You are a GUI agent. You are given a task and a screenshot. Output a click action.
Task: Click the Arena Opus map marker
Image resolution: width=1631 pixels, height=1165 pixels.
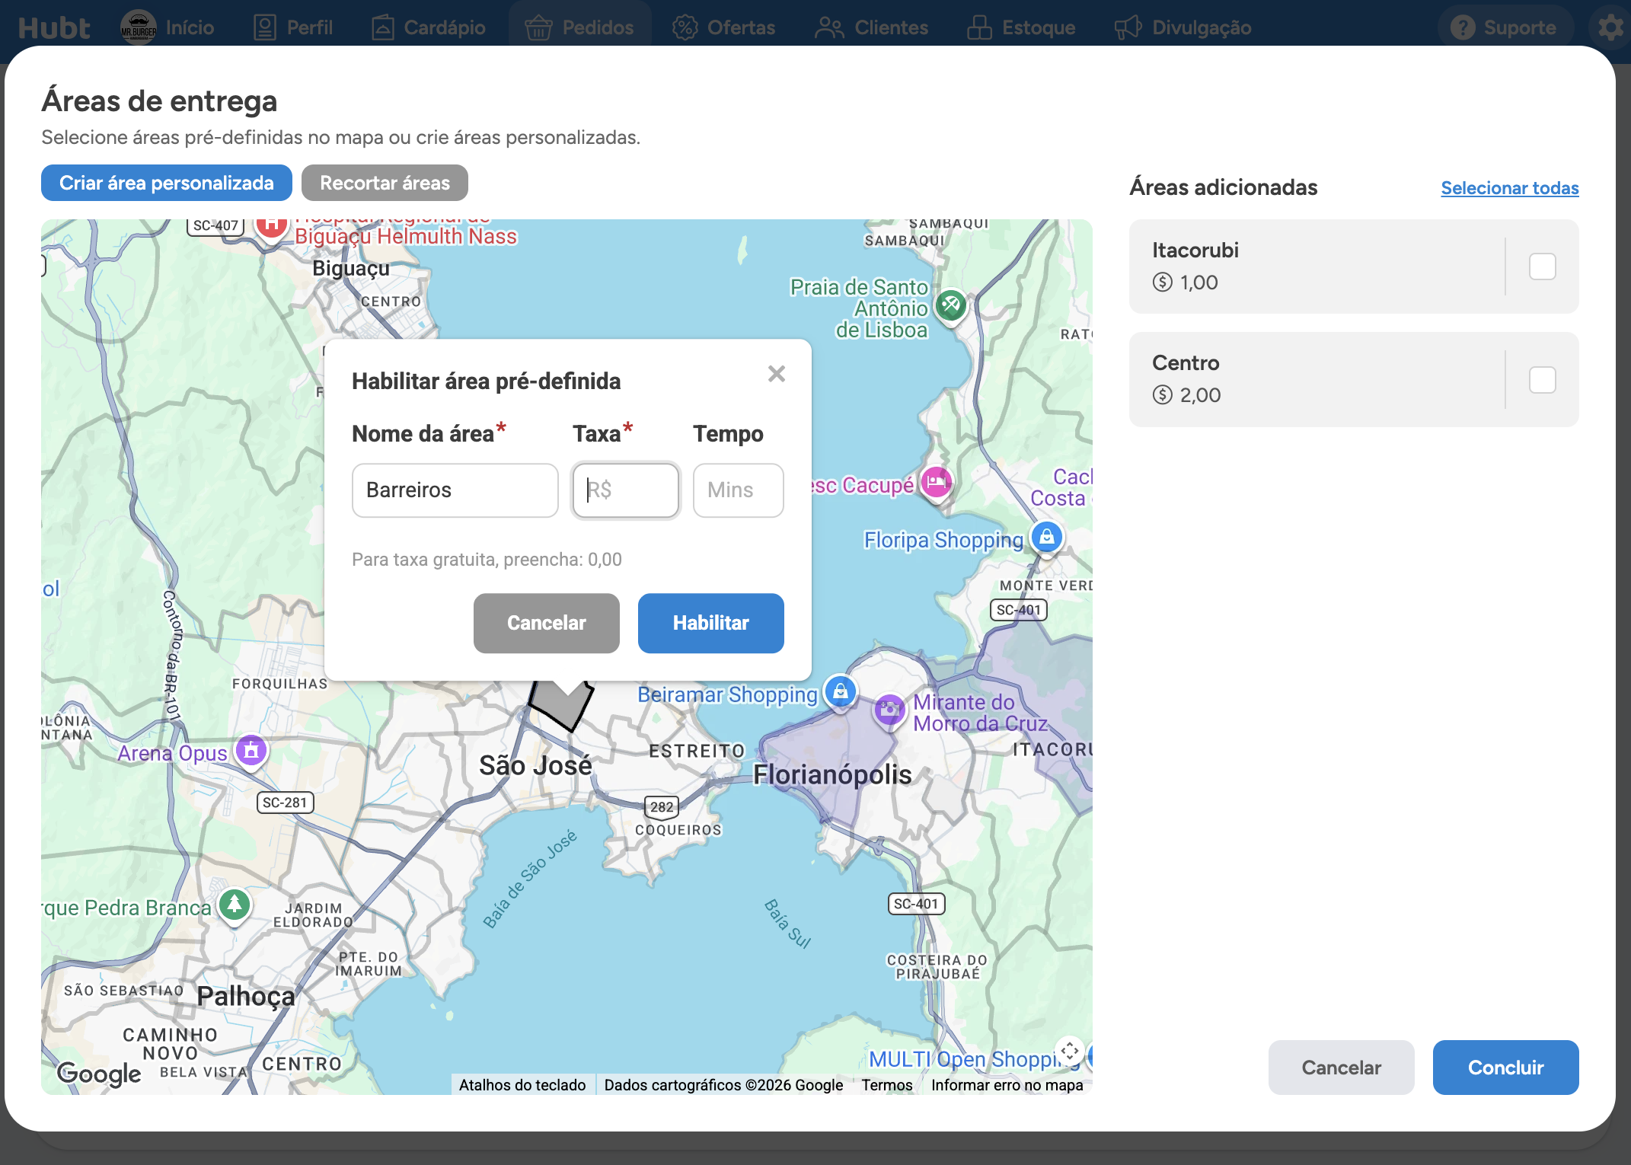pyautogui.click(x=251, y=752)
